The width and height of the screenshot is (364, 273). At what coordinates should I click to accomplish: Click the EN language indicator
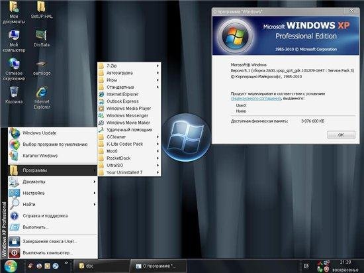click(x=306, y=266)
